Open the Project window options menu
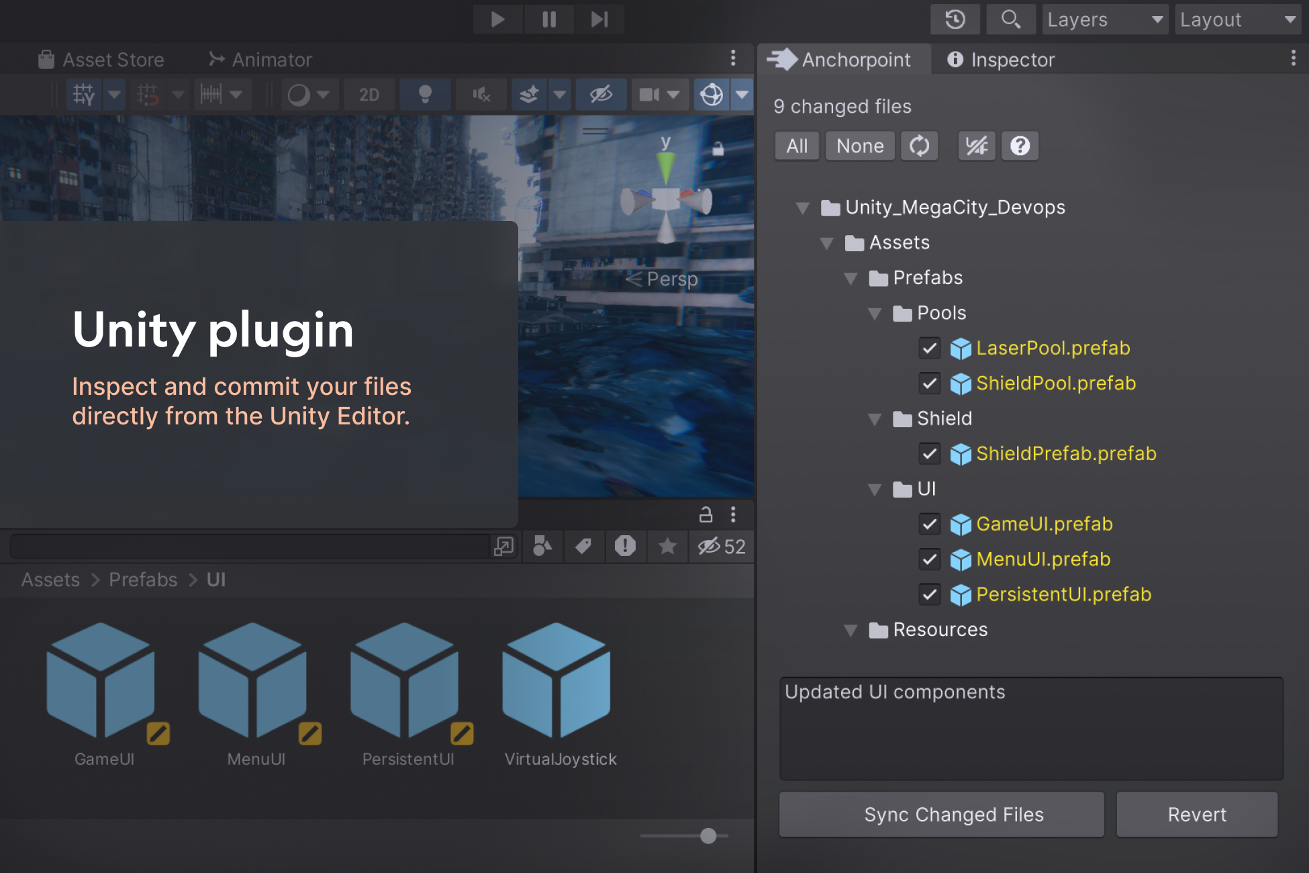Viewport: 1309px width, 873px height. tap(733, 514)
